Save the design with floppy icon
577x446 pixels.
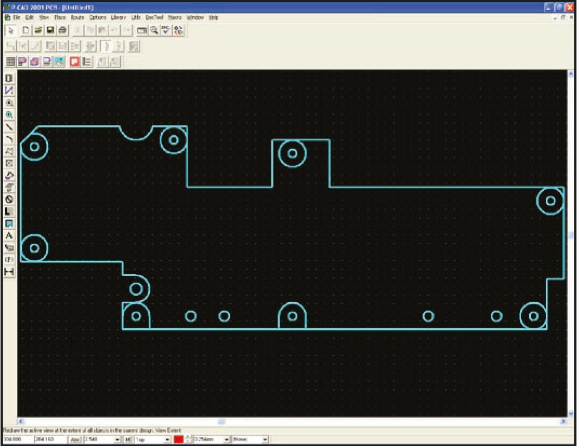tap(50, 30)
